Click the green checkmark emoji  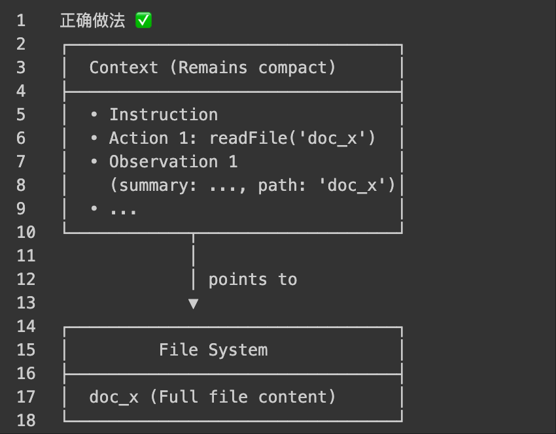(x=144, y=21)
